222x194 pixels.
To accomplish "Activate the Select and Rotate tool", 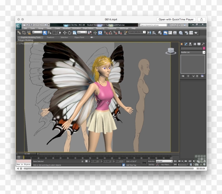I will (x=70, y=33).
